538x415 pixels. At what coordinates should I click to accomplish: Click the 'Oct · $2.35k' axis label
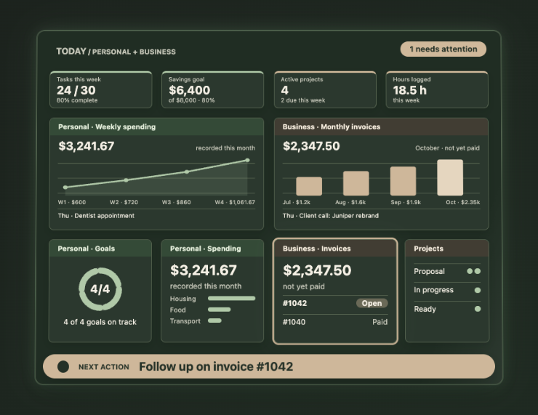tap(463, 202)
